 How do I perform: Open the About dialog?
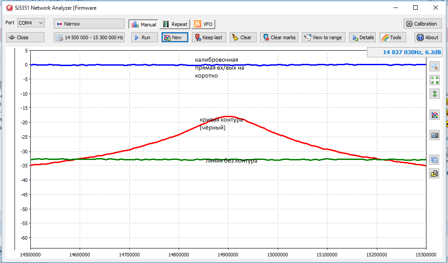[x=428, y=37]
